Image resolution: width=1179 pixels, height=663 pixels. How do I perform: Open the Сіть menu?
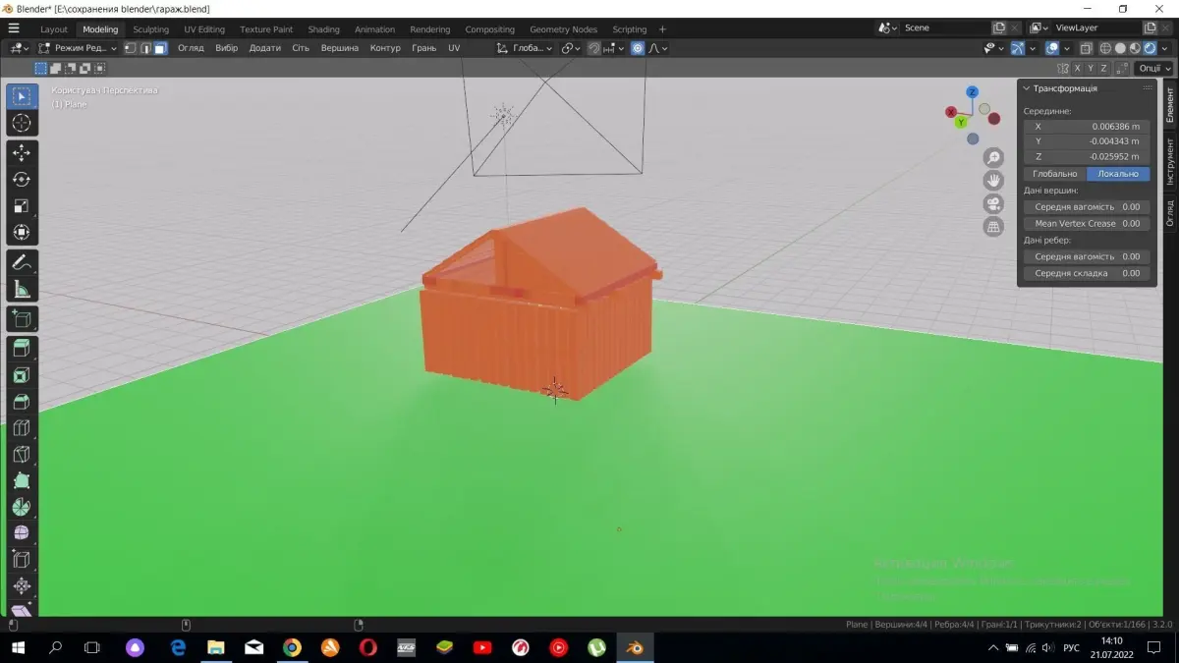[301, 47]
